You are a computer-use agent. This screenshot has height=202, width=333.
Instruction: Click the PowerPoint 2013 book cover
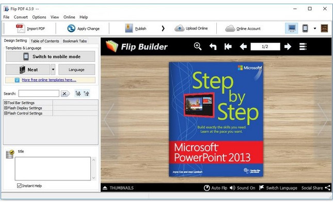click(x=216, y=120)
